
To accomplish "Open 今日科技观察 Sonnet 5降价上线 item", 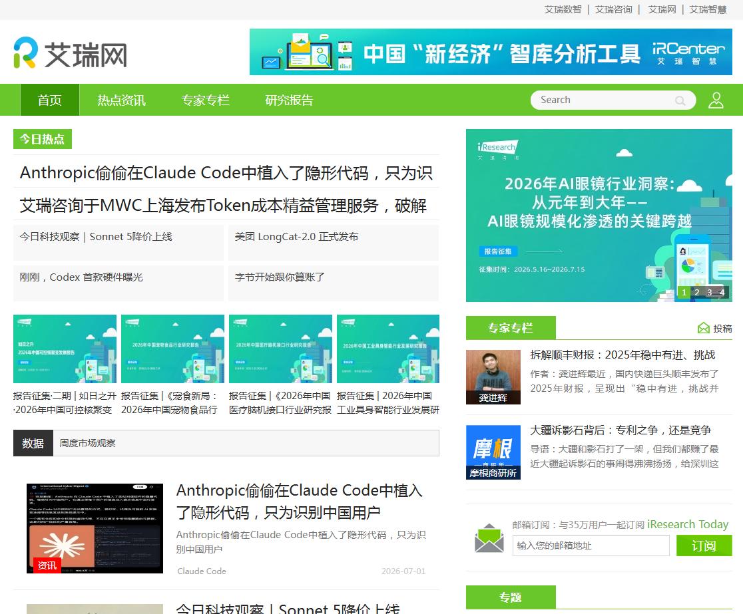I will 119,242.
